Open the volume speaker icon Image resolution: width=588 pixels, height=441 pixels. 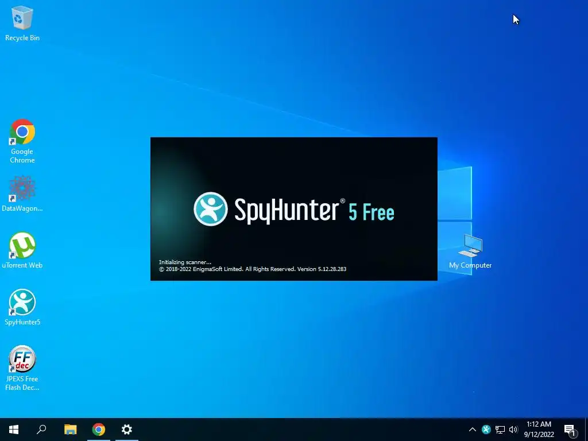click(x=513, y=430)
